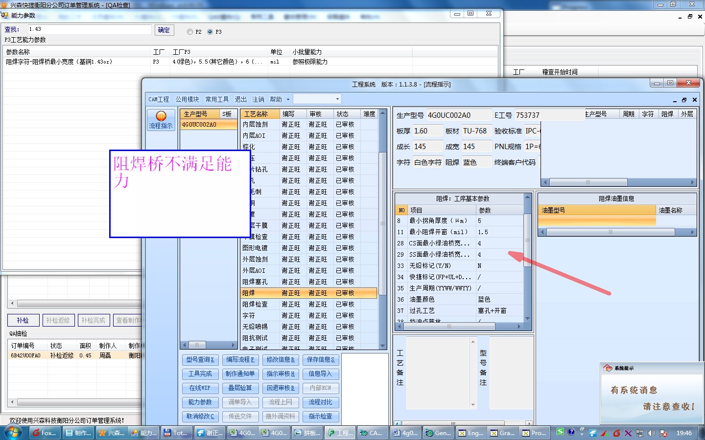Viewport: 705px width, 440px height.
Task: Click the 阻焊 parameters table vertical scrollbar
Action: (x=528, y=257)
